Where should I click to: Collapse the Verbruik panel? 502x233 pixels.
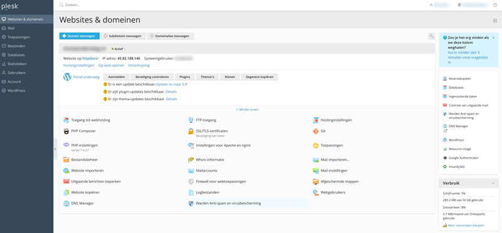click(493, 183)
